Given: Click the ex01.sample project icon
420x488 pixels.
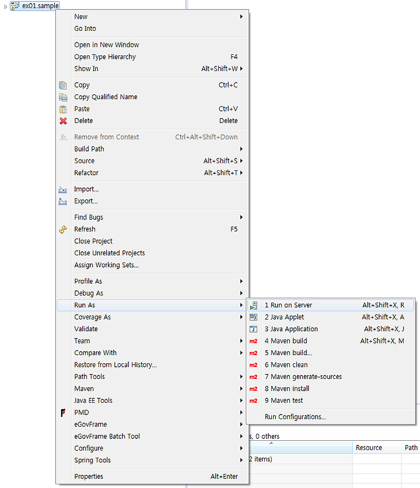Looking at the screenshot, I should pos(15,6).
